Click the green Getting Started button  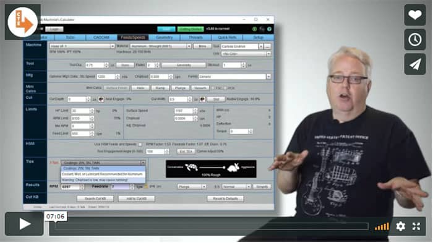(x=191, y=28)
